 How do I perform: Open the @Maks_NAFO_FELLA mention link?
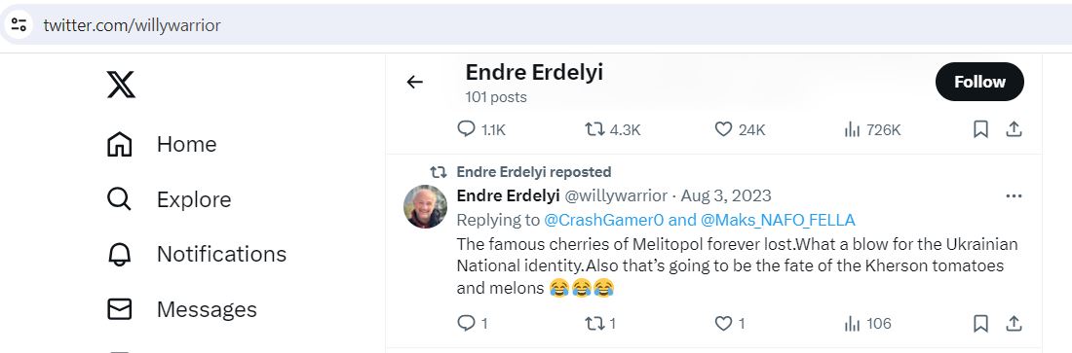(x=778, y=220)
